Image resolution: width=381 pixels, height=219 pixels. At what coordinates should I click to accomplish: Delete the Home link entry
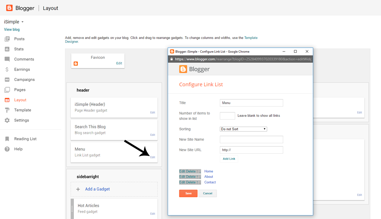(191, 171)
